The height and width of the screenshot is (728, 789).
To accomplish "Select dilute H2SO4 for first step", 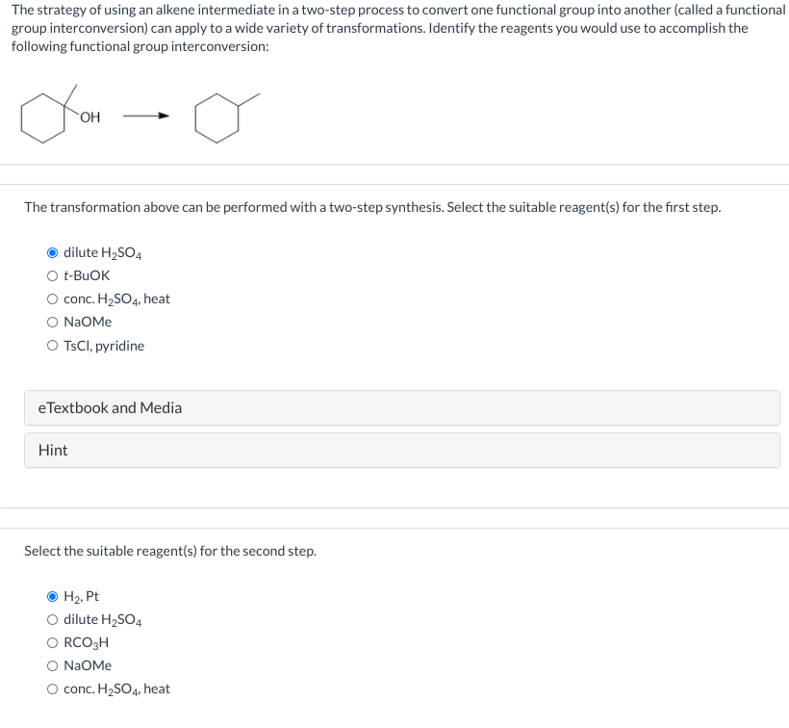I will click(x=52, y=253).
